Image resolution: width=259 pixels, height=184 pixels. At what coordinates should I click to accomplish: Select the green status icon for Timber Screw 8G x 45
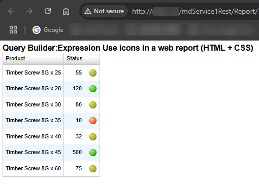tap(93, 153)
